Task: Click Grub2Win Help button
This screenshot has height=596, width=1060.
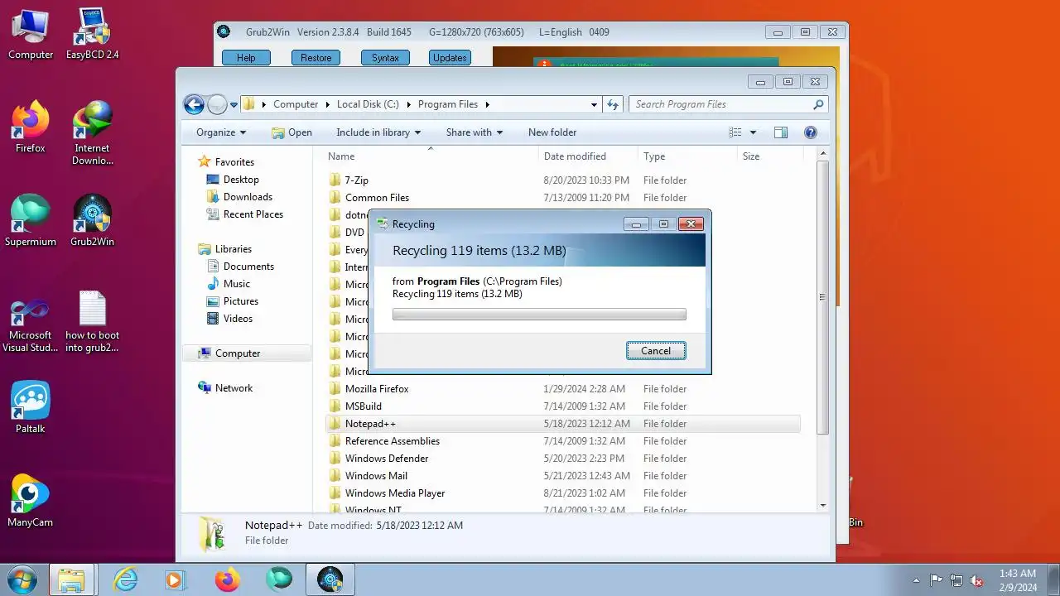Action: (246, 58)
